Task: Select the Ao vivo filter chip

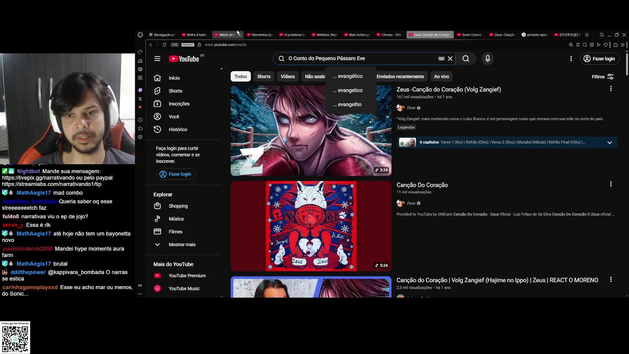Action: click(x=441, y=77)
